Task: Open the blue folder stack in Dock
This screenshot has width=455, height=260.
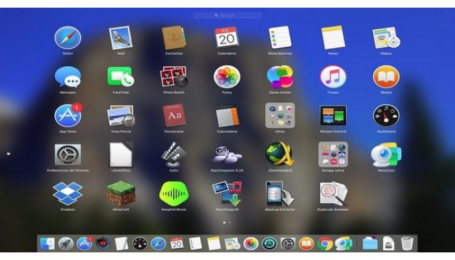Action: (x=370, y=244)
